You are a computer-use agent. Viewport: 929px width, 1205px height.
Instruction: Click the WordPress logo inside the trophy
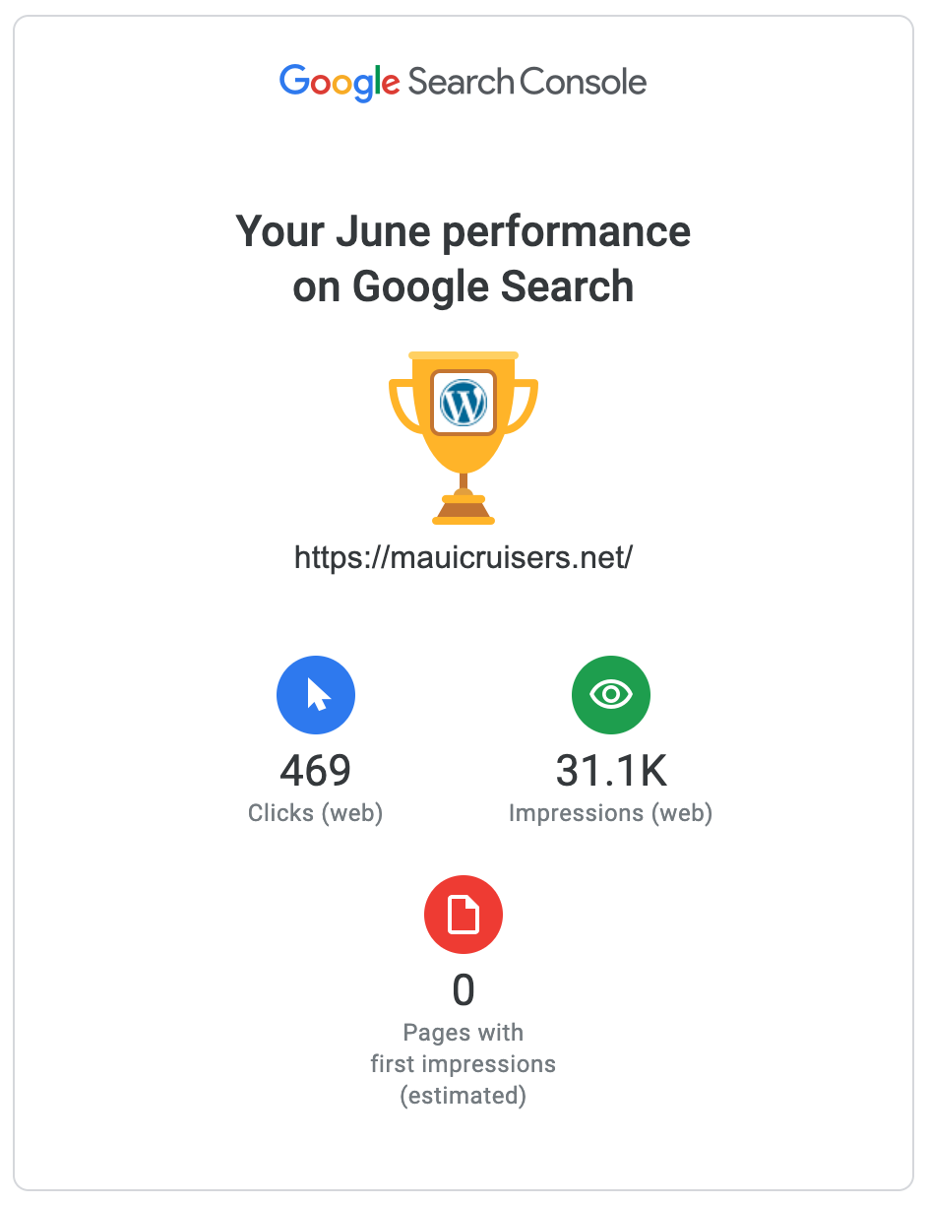[x=464, y=403]
